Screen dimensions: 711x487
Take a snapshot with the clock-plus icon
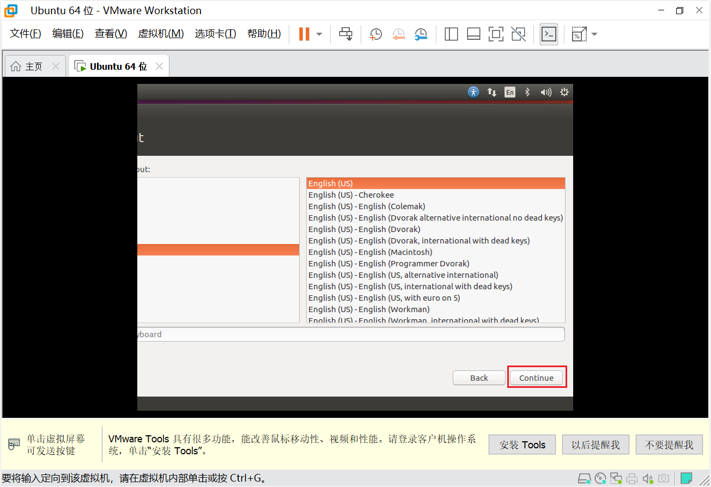375,34
